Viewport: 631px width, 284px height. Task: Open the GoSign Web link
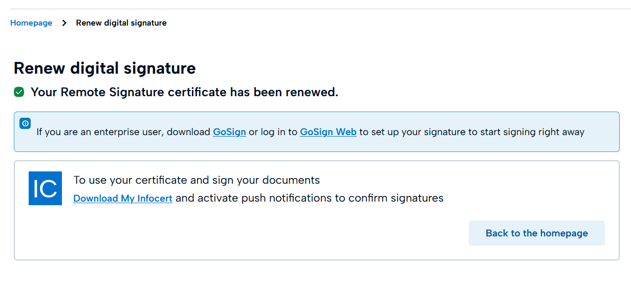tap(328, 132)
